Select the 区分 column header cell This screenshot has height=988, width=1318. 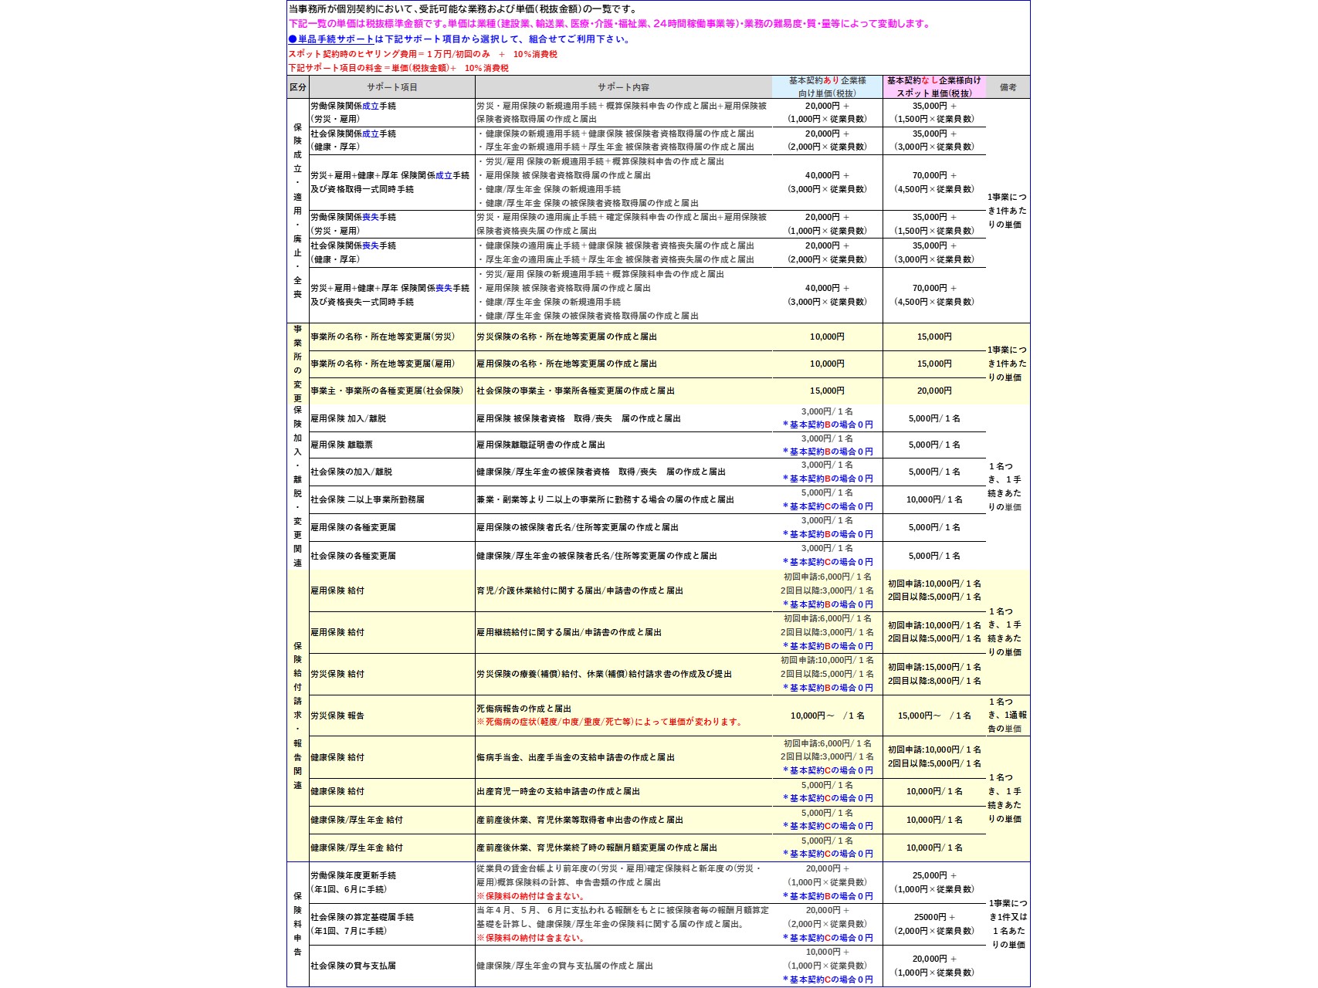pyautogui.click(x=298, y=87)
